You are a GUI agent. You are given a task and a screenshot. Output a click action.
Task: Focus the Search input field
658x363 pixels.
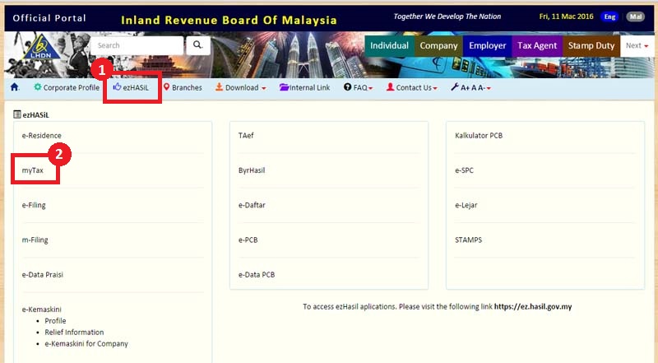pos(137,45)
